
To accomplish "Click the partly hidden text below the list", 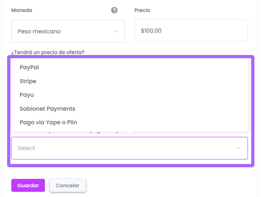I will click(79, 133).
